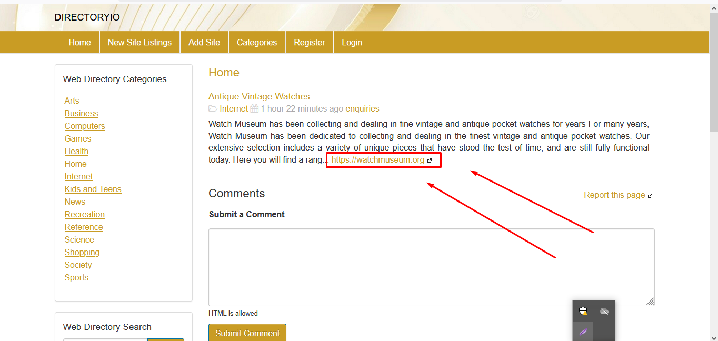Open Windows Security shield tray icon
718x341 pixels.
click(x=583, y=311)
